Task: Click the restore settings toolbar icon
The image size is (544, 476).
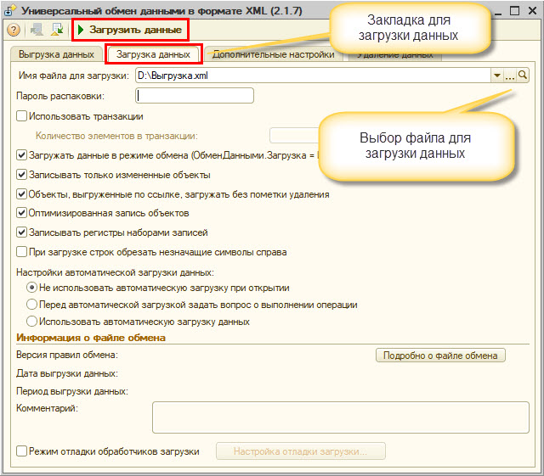Action: pyautogui.click(x=37, y=30)
